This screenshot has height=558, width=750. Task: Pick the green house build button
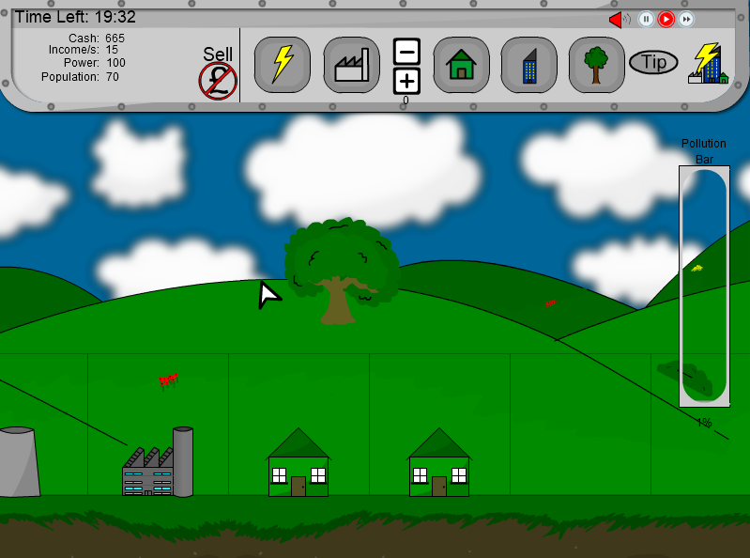[x=461, y=65]
